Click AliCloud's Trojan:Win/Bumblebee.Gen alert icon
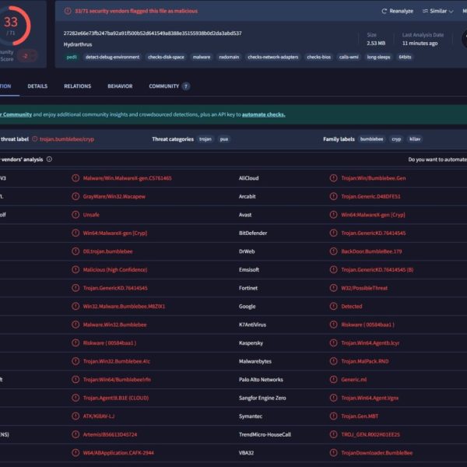The height and width of the screenshot is (467, 467). click(334, 178)
